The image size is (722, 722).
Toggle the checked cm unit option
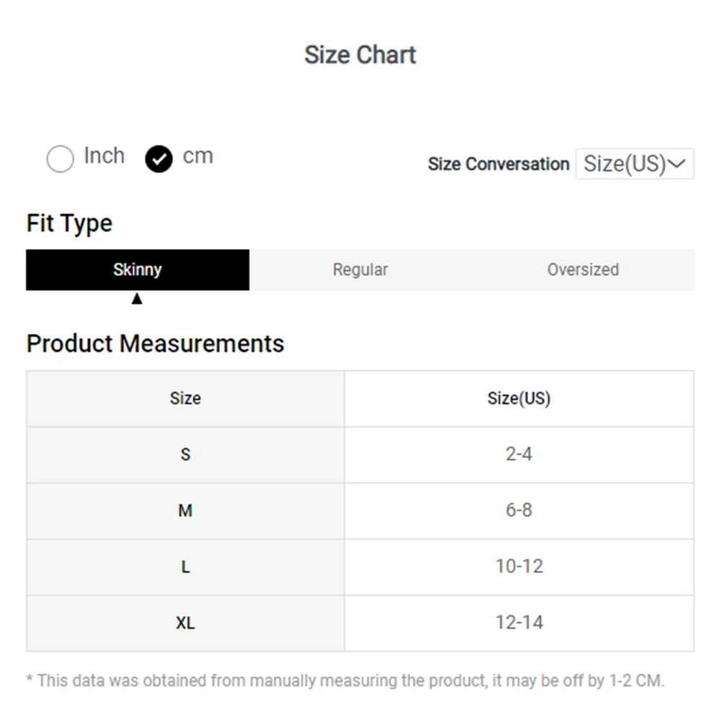pos(159,159)
